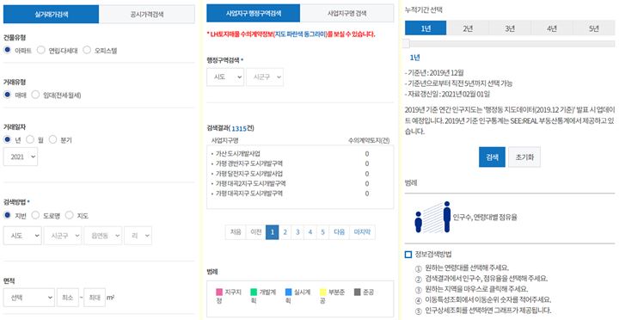This screenshot has width=619, height=320.
Task: Go to 다음 page
Action: click(x=340, y=232)
